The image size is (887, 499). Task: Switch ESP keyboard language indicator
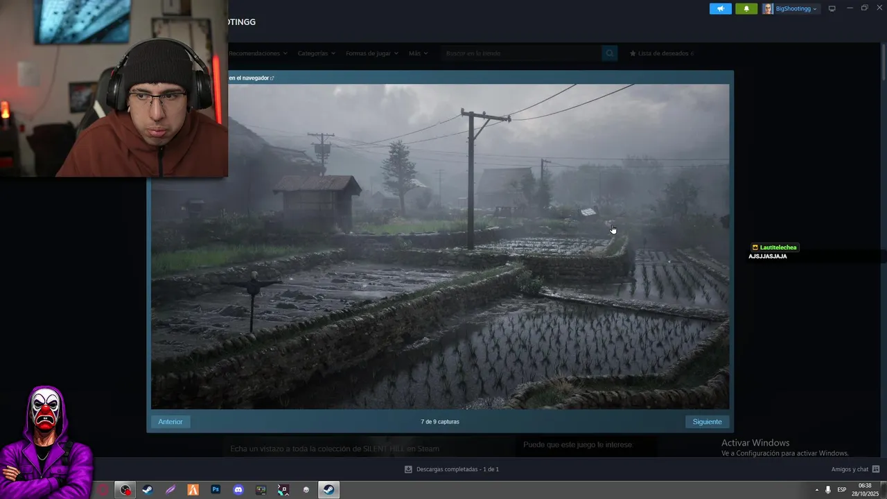coord(842,490)
